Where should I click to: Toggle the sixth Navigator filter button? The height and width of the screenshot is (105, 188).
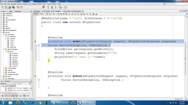(x=21, y=96)
